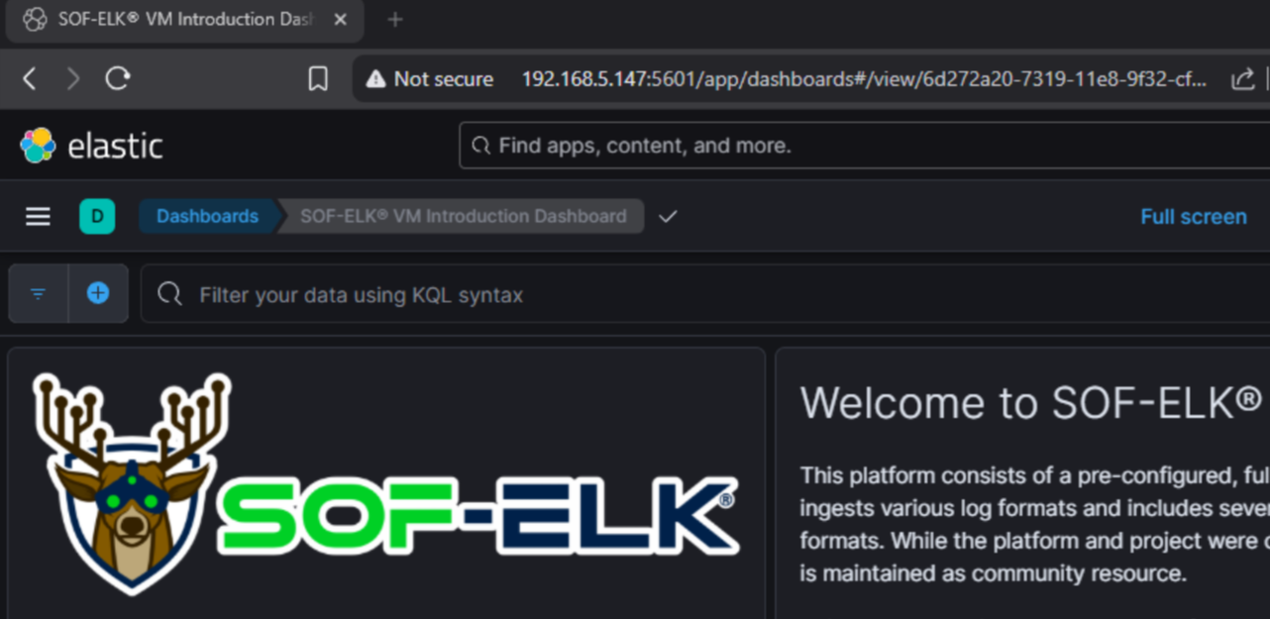Click the SOF-ELK VM Introduction Dashboard breadcrumb
Screen dimensions: 1270x619
[x=463, y=216]
